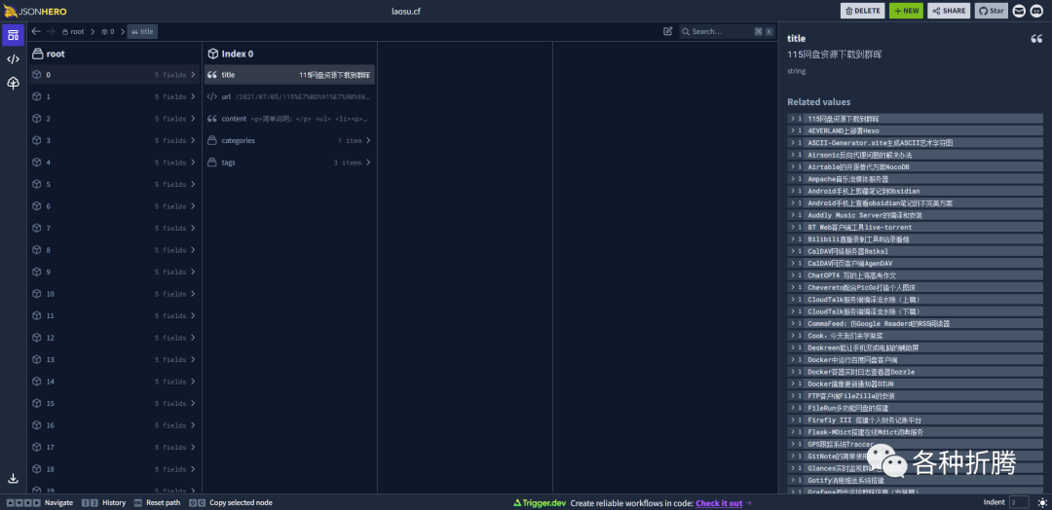Open root item 10

114,294
